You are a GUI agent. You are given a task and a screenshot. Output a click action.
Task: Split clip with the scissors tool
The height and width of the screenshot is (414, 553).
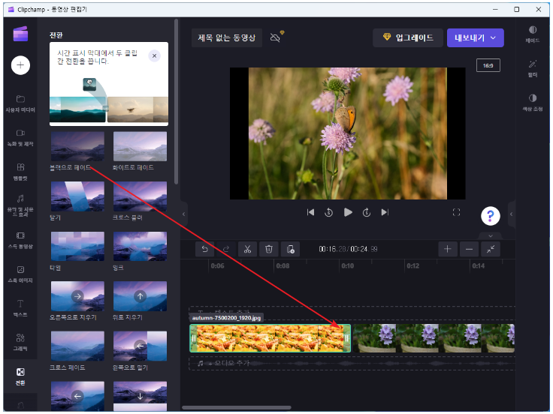click(x=248, y=249)
